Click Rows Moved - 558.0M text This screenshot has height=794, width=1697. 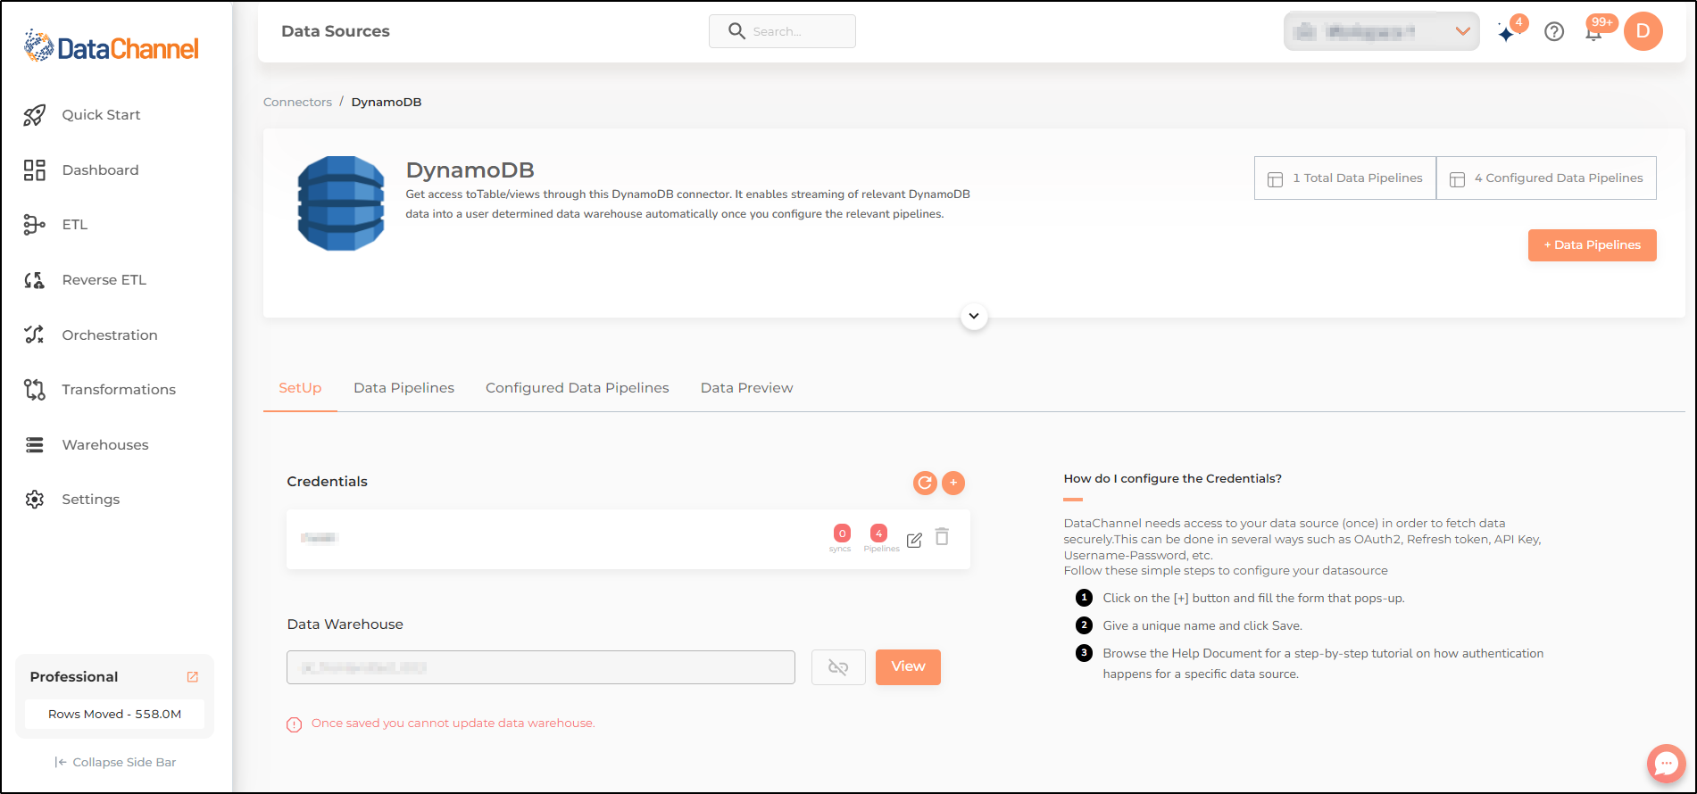tap(115, 715)
